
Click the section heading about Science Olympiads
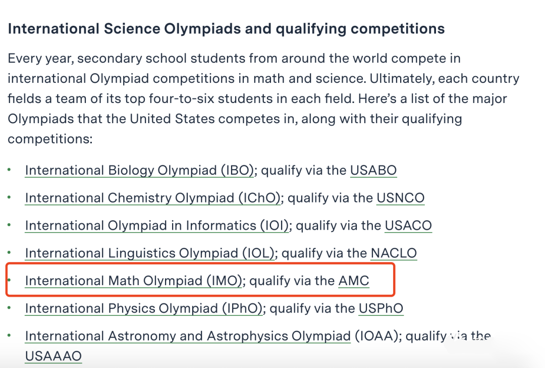click(226, 29)
